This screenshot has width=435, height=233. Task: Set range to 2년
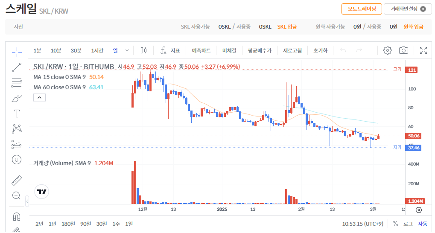point(39,224)
